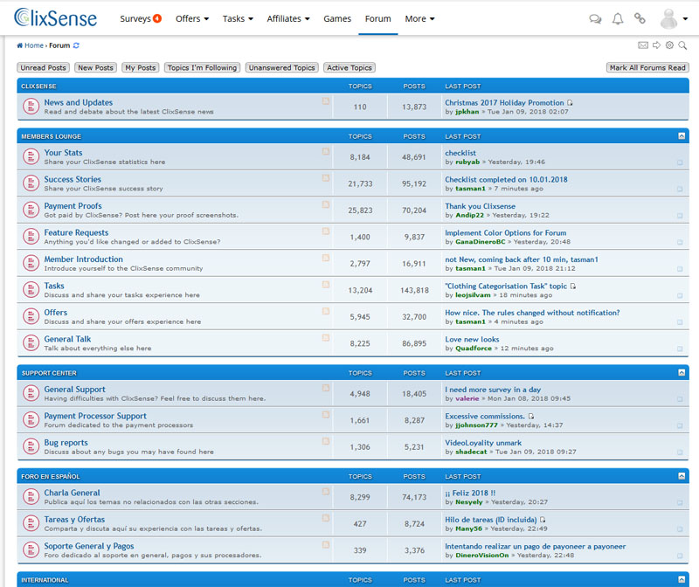View Active Topics
The height and width of the screenshot is (587, 699).
(349, 68)
